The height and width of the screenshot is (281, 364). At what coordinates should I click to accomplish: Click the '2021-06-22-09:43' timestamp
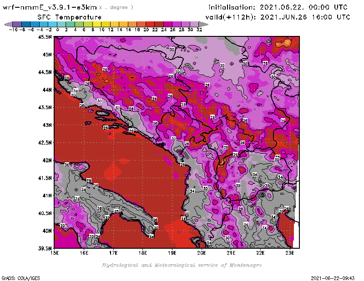pos(333,278)
